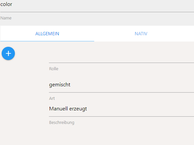Click the word "color" in the header

tap(6, 4)
